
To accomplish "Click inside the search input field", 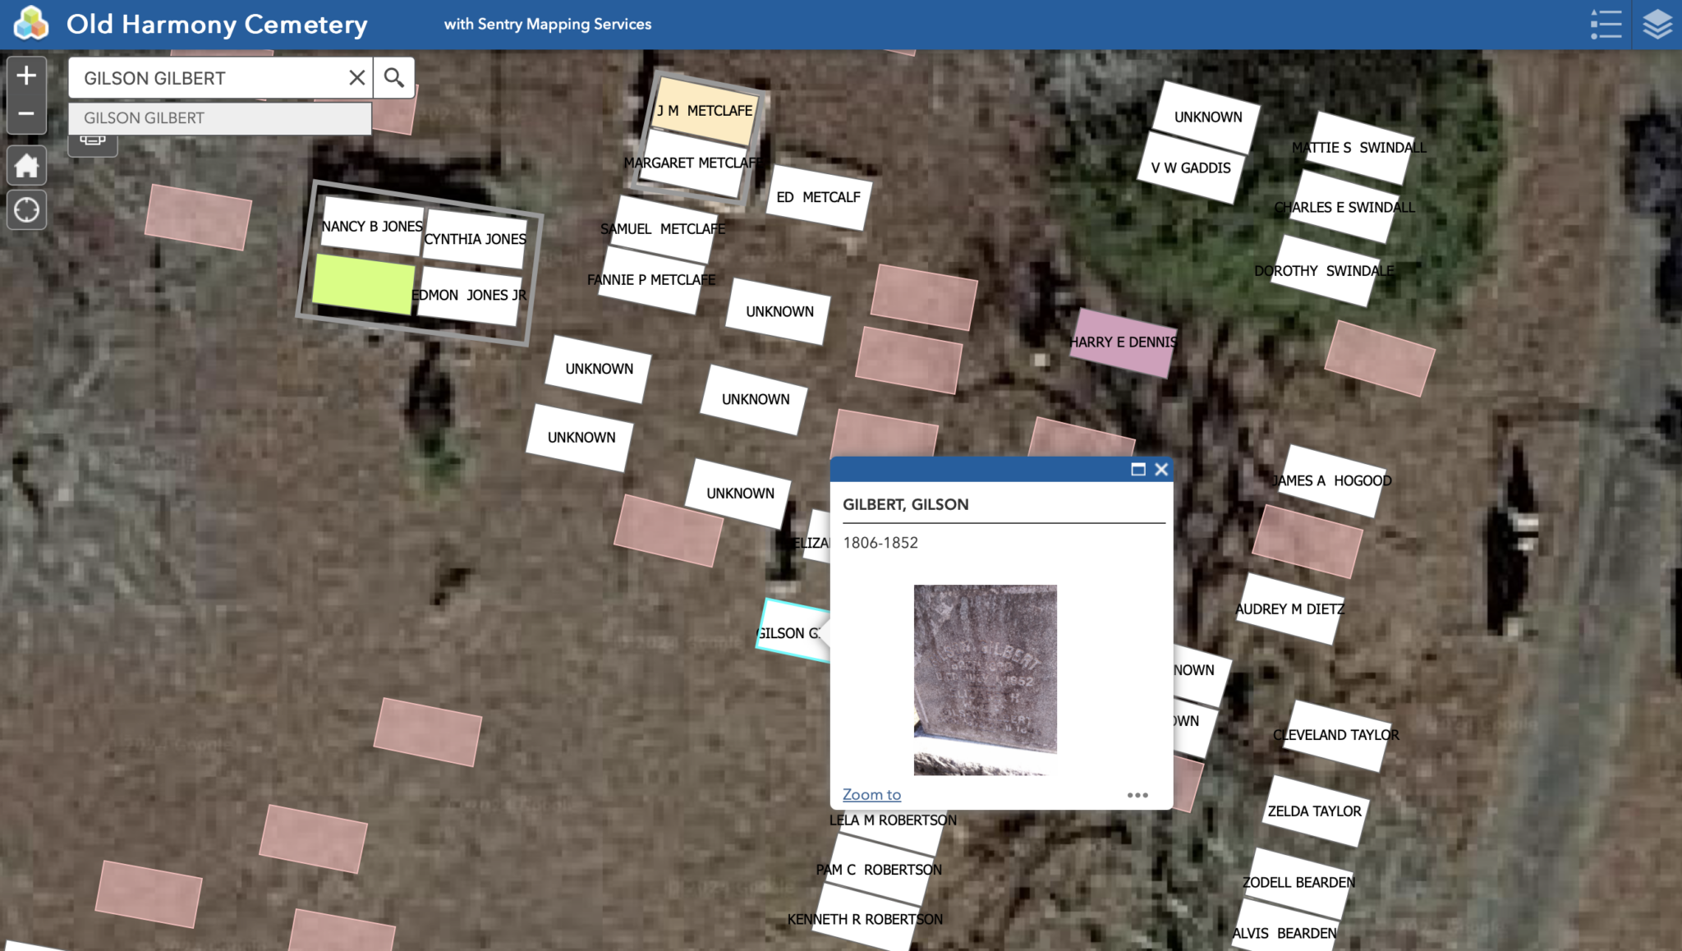I will tap(205, 77).
